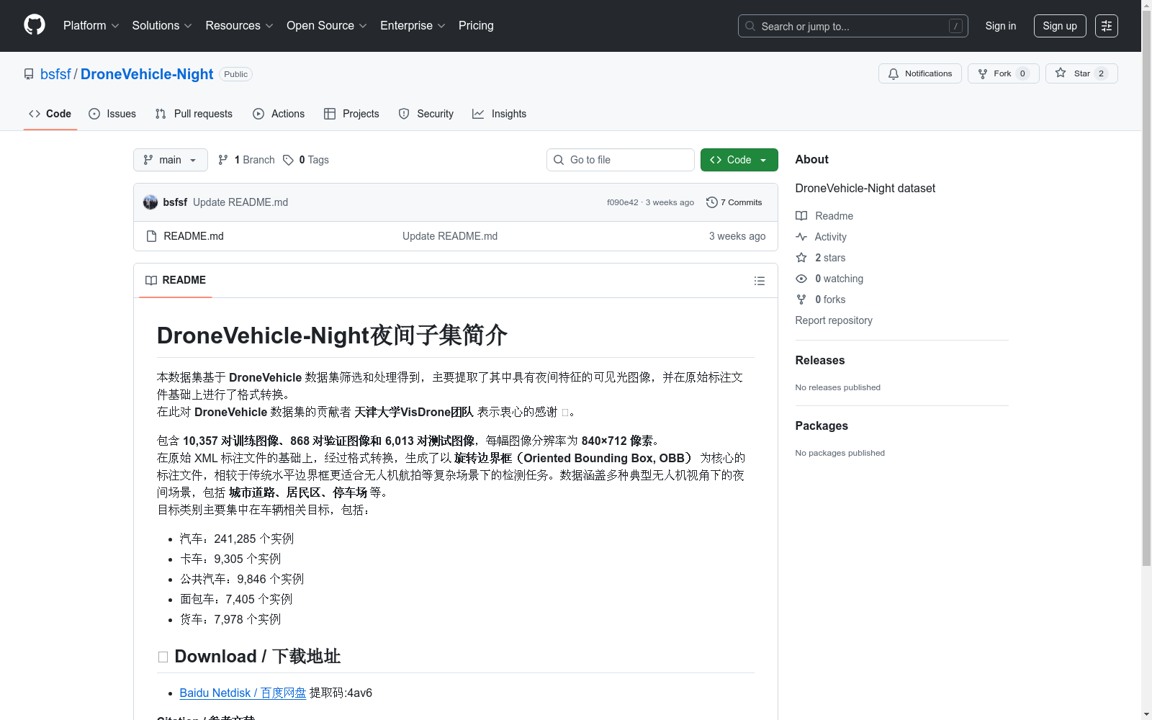
Task: Open the bsfsf owner link
Action: 55,74
